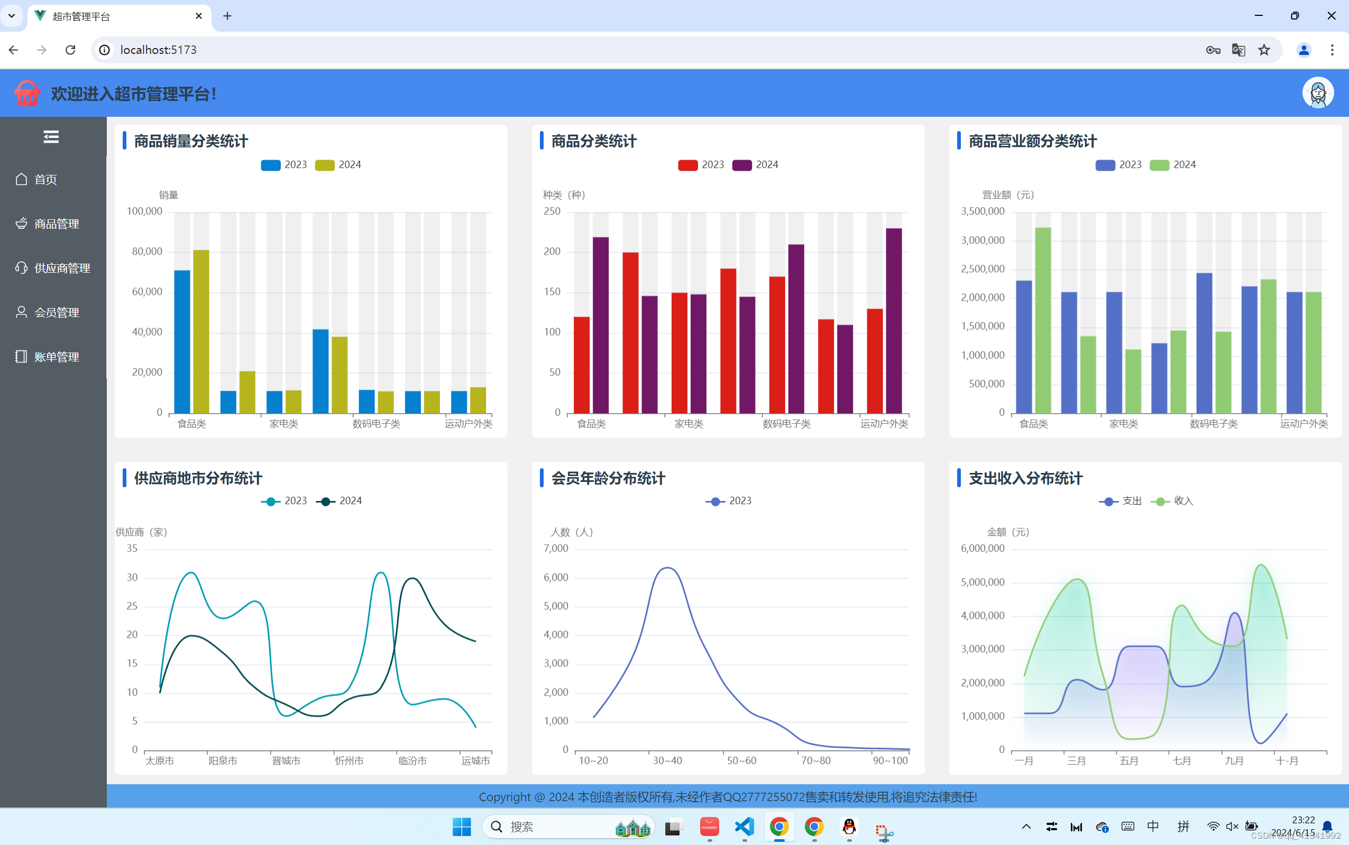1349x845 pixels.
Task: Toggle 2024 line in 供应商地市分布统计 legend
Action: (x=339, y=501)
